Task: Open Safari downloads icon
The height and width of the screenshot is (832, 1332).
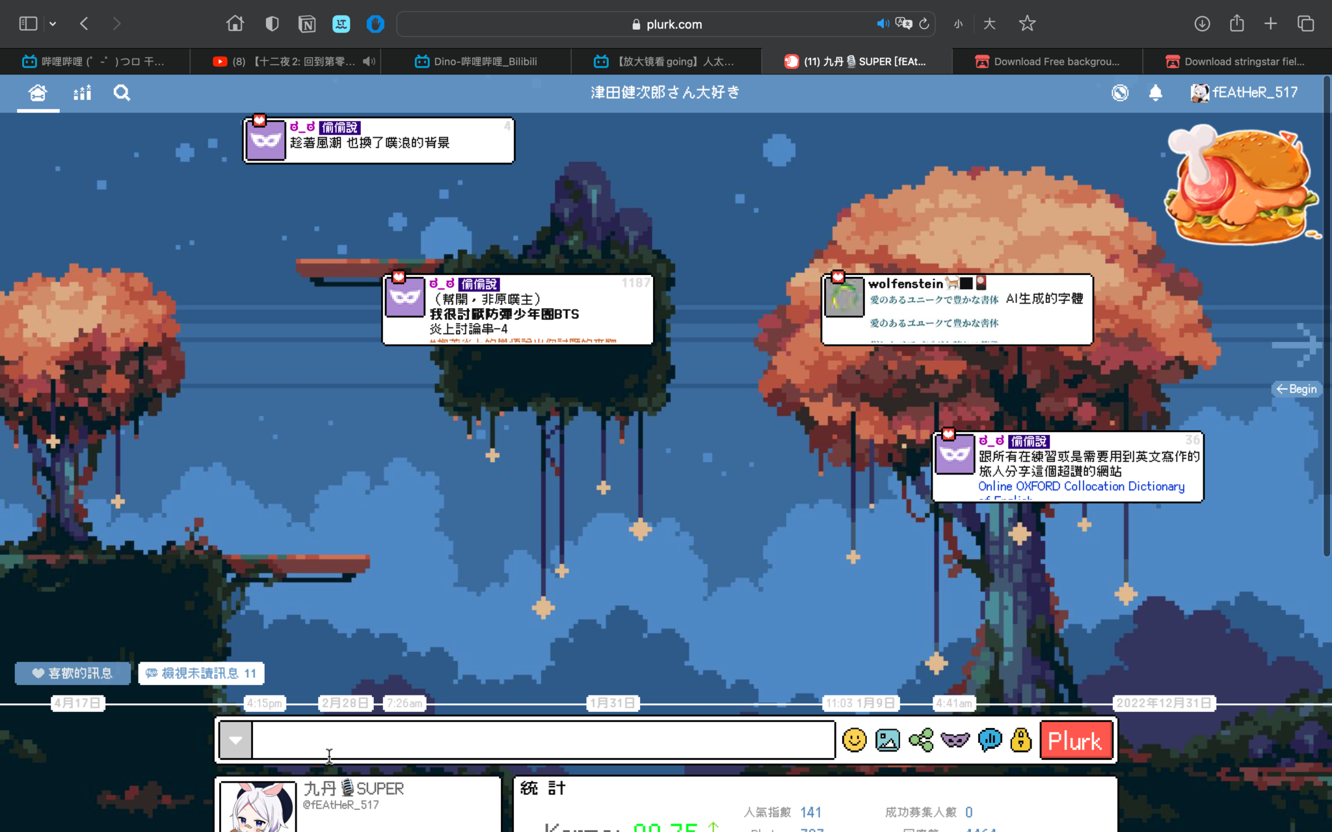Action: [x=1202, y=23]
